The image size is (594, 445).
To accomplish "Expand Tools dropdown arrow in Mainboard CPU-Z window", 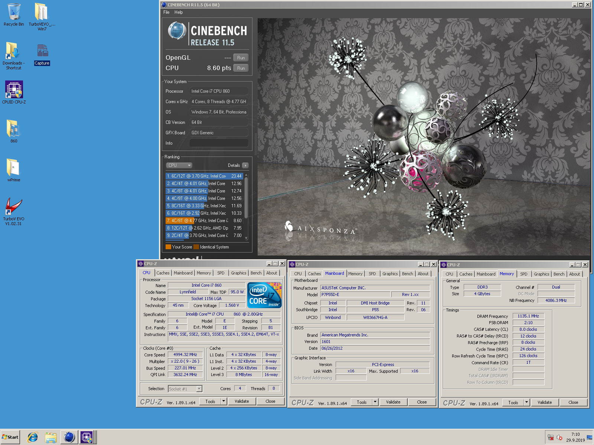I will [375, 402].
